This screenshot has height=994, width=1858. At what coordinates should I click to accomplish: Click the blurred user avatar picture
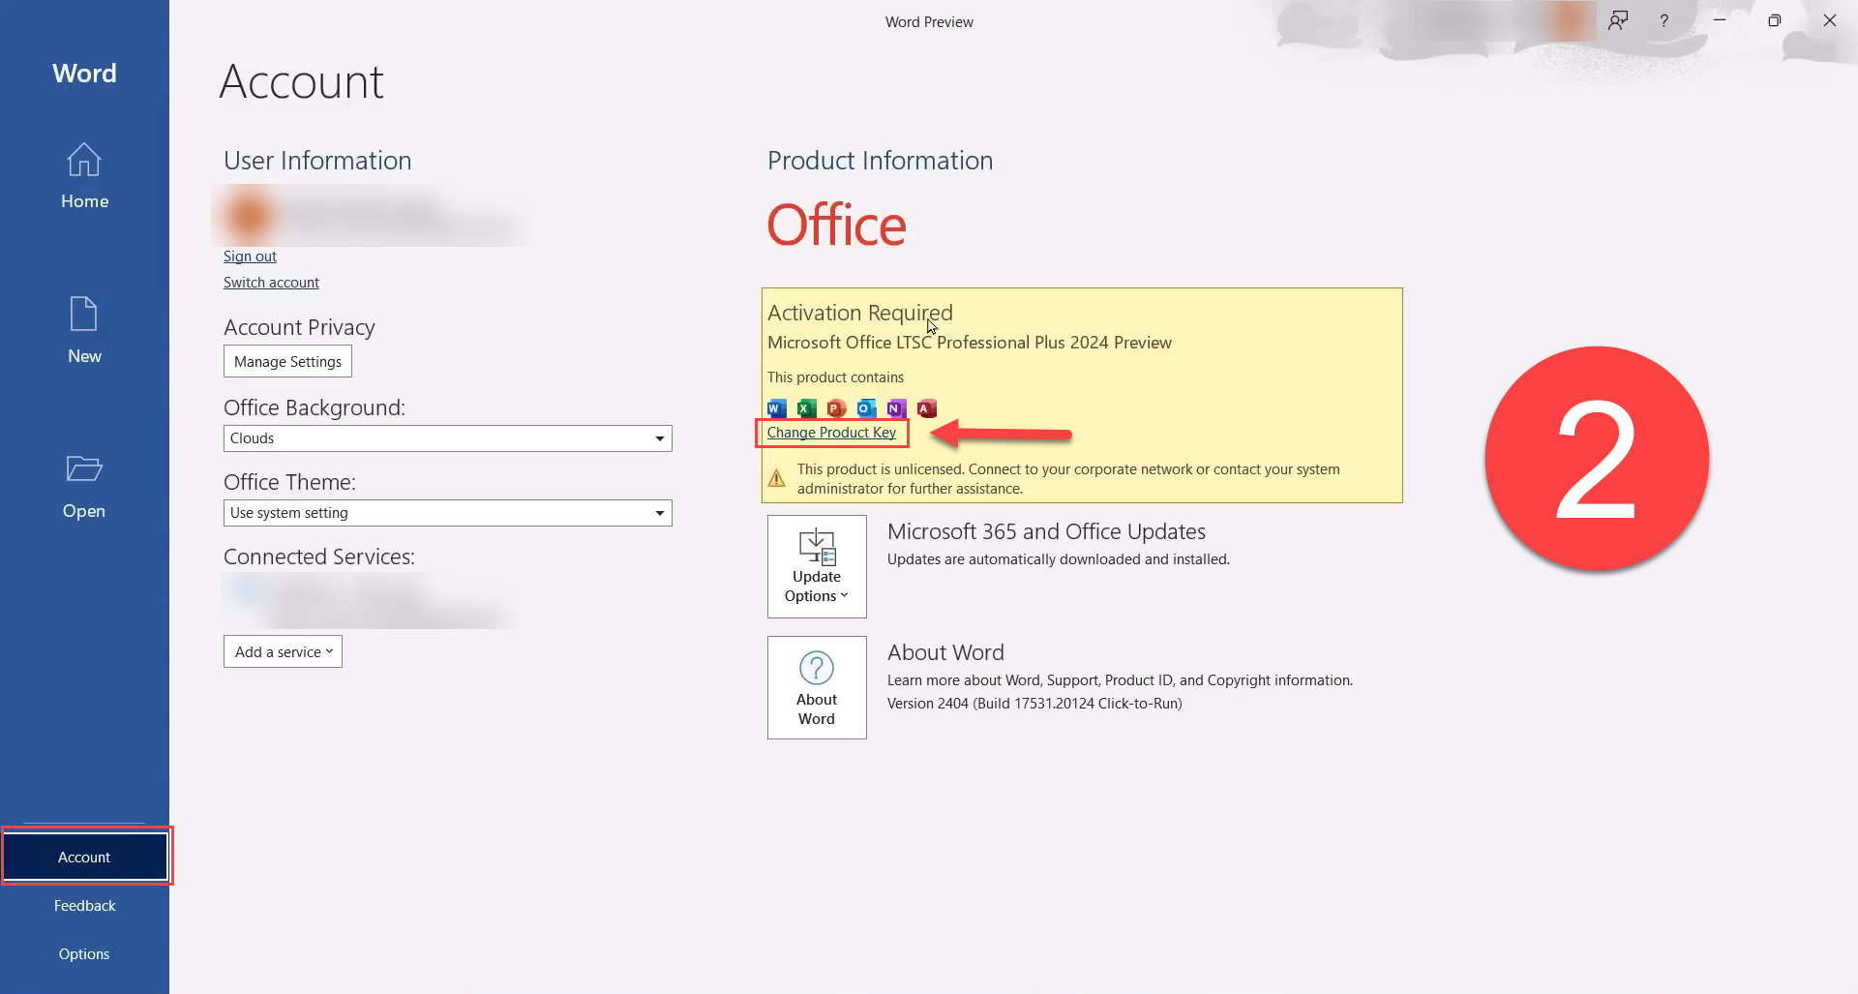250,216
